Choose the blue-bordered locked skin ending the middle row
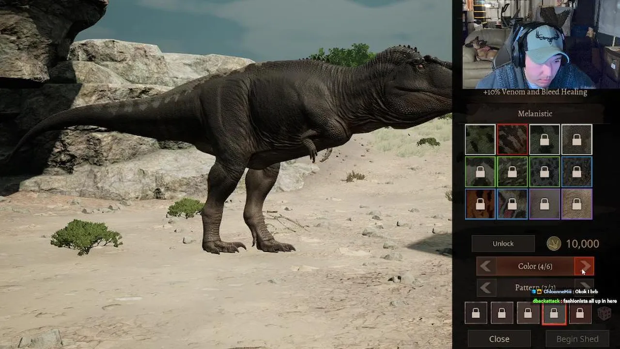This screenshot has width=620, height=349. click(x=577, y=171)
